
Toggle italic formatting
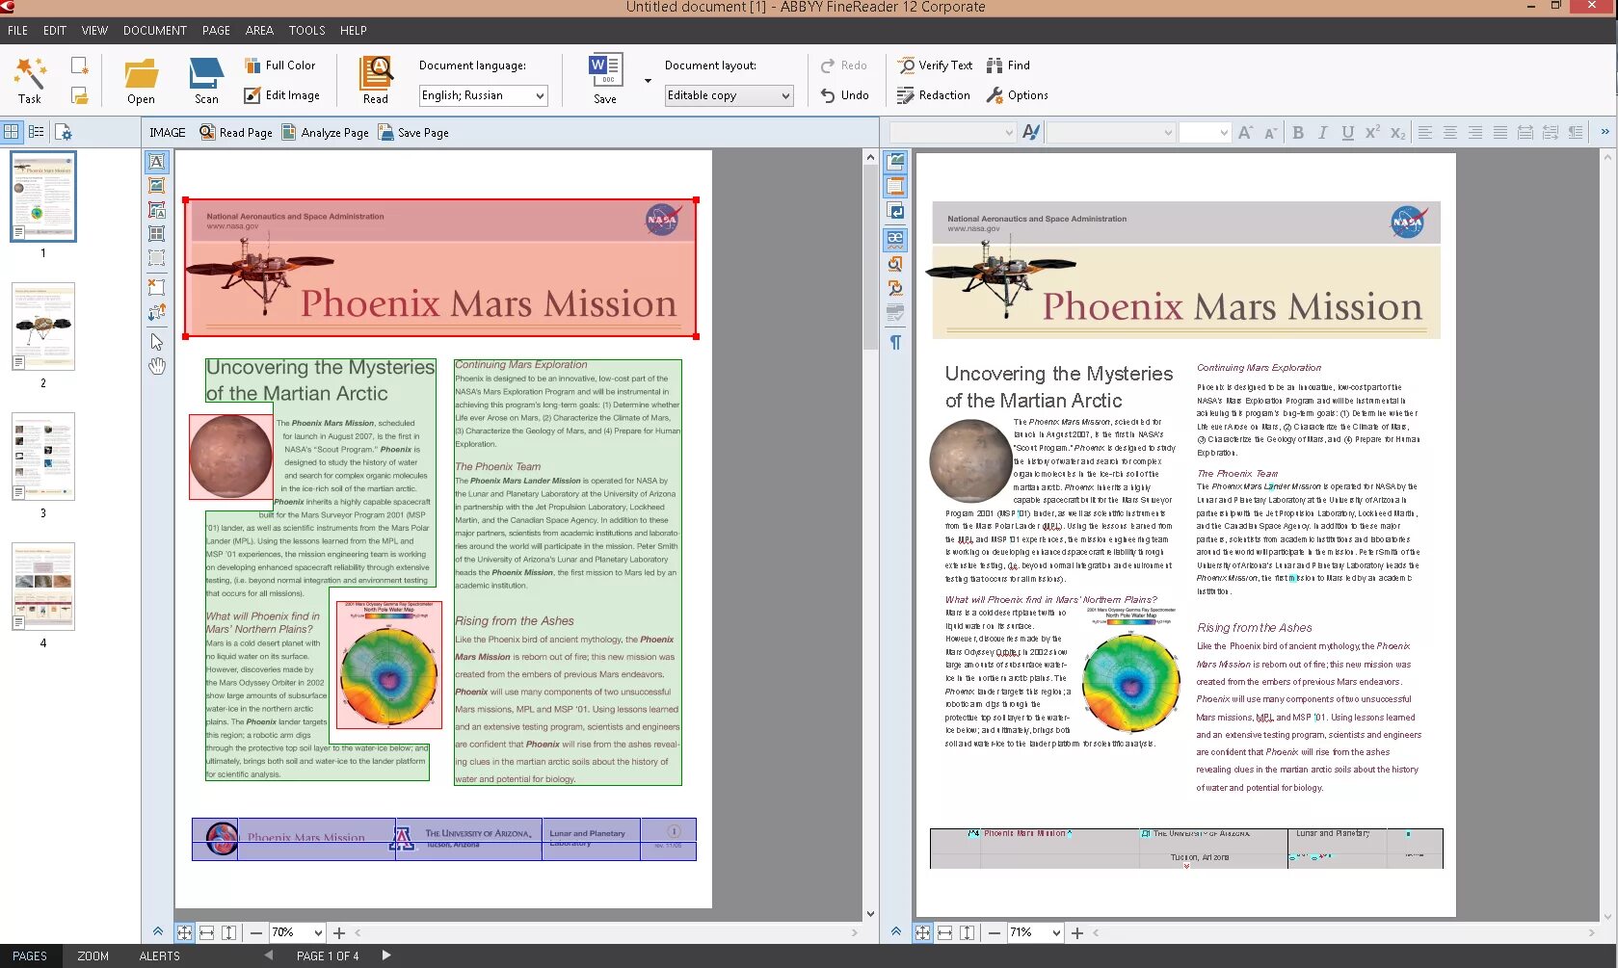(x=1322, y=133)
